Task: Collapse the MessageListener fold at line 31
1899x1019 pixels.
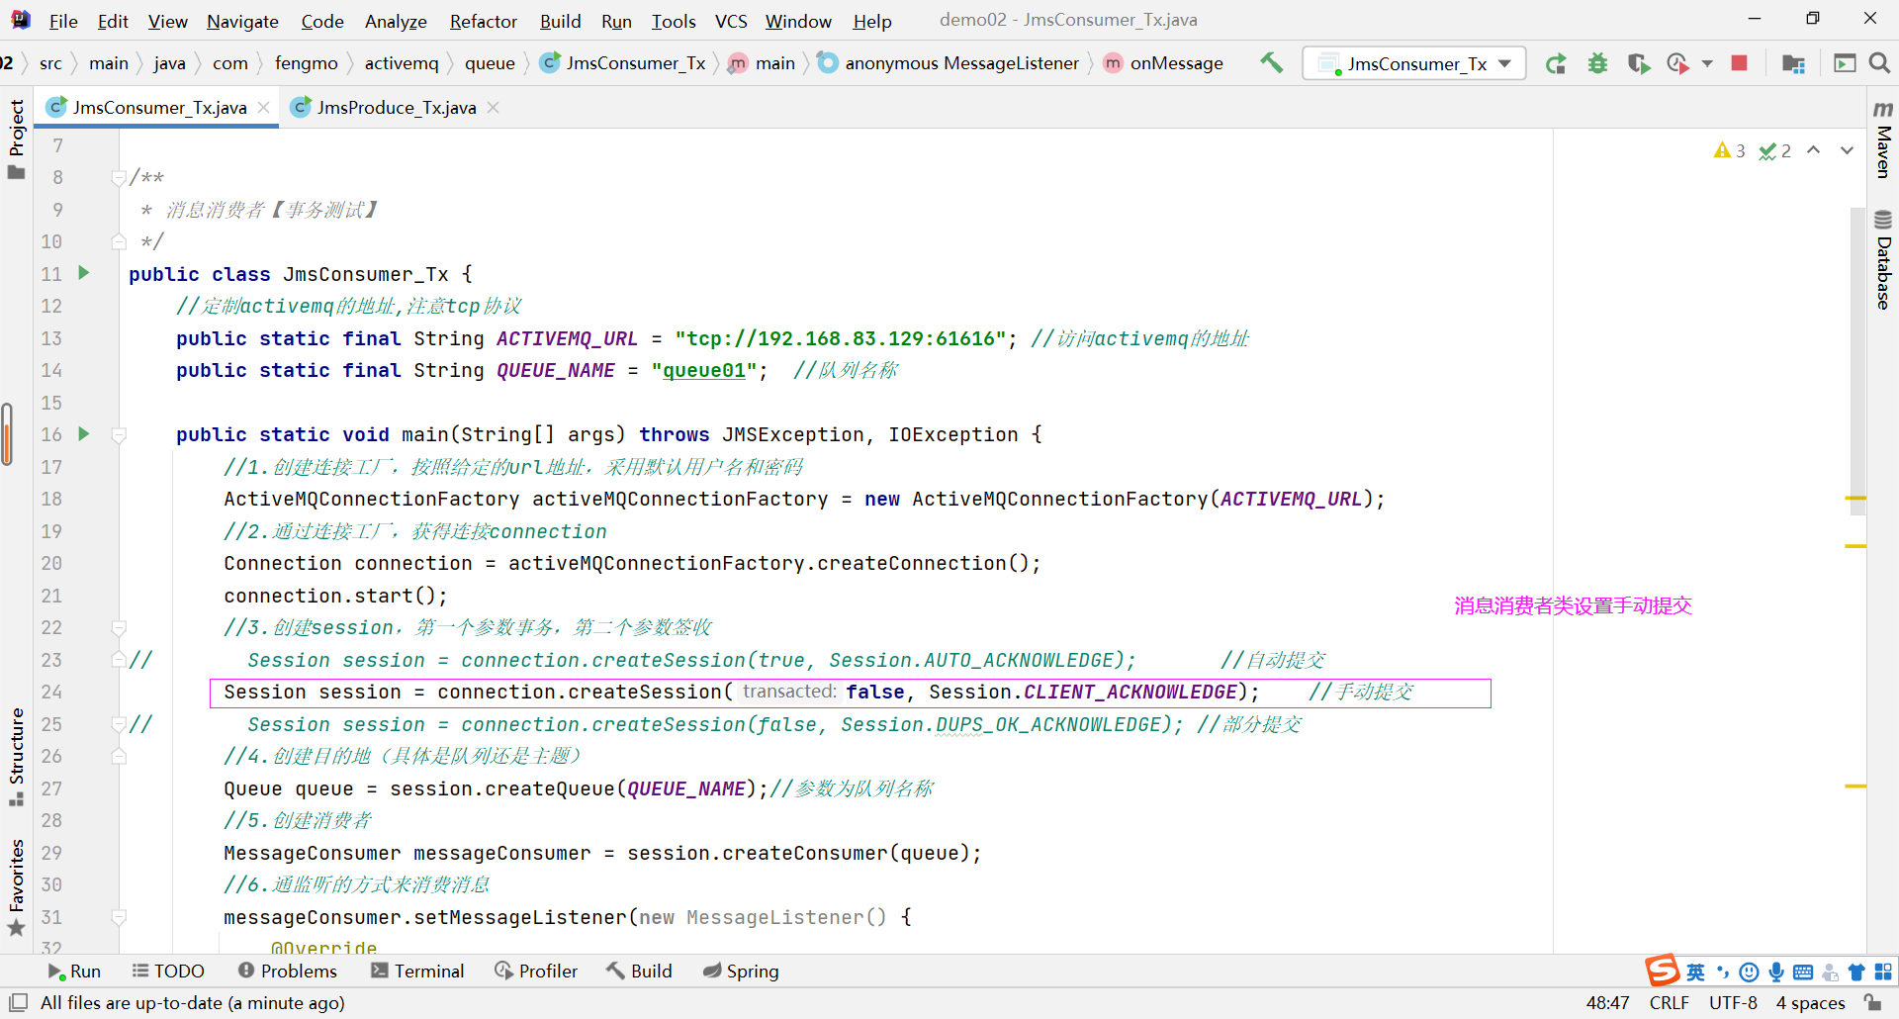Action: (119, 917)
